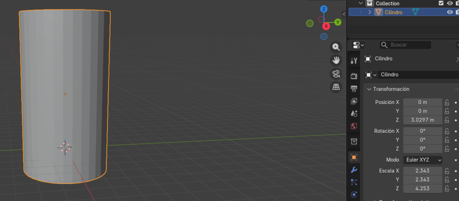Toggle Escala X lock icon
The image size is (459, 201).
pos(447,171)
